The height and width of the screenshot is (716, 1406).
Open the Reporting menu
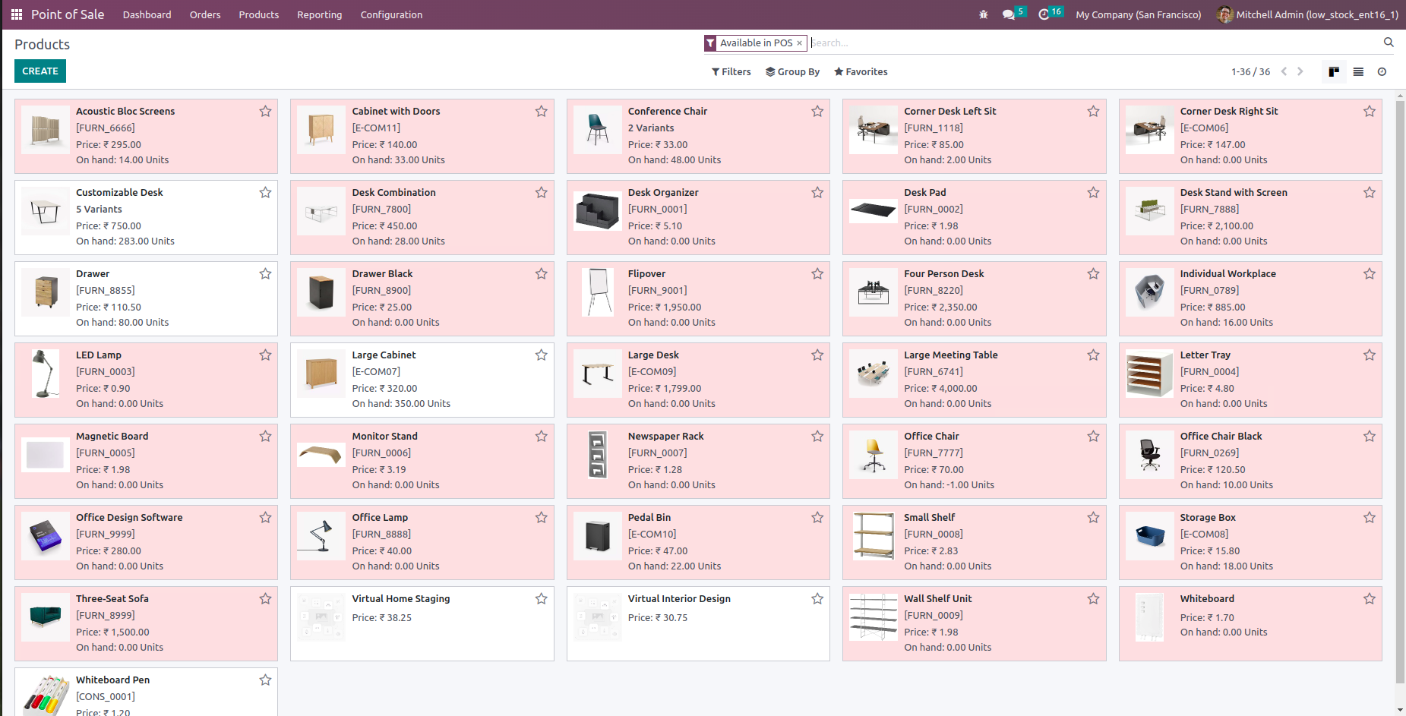click(x=319, y=14)
